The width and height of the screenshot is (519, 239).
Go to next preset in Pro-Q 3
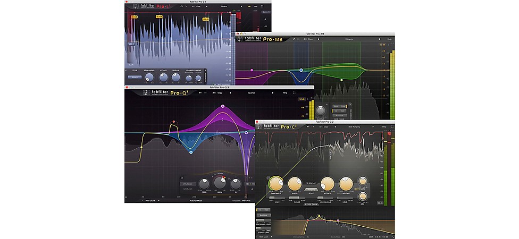click(x=272, y=93)
